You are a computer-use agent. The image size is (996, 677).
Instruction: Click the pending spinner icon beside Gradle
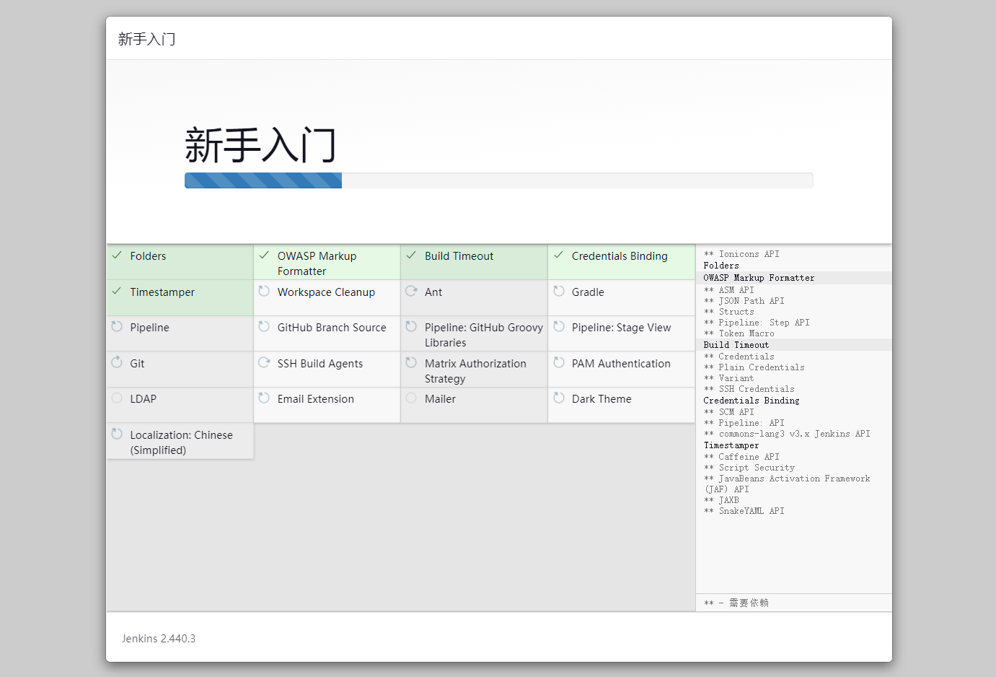558,291
